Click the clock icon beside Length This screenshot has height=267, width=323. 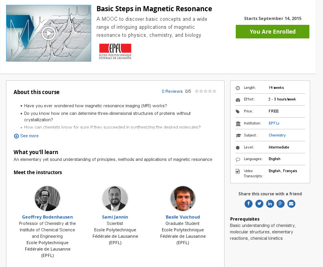238,88
